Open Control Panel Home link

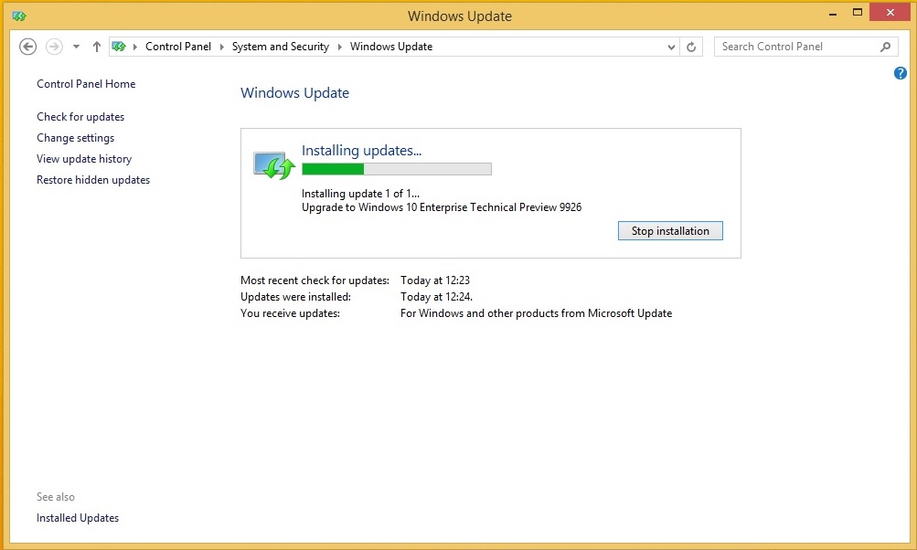[x=86, y=83]
